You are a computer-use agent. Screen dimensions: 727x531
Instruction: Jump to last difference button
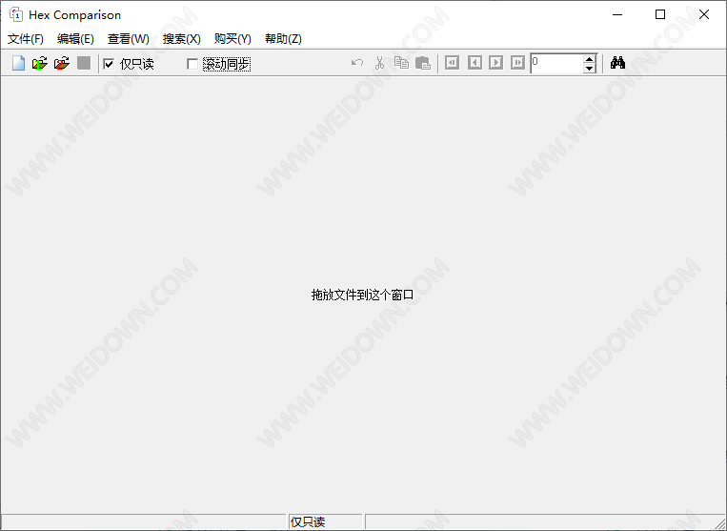tap(518, 63)
